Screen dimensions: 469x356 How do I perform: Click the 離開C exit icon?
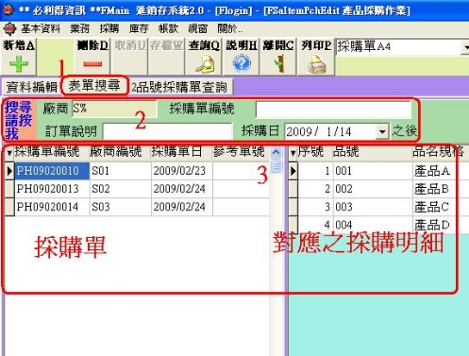click(x=279, y=63)
